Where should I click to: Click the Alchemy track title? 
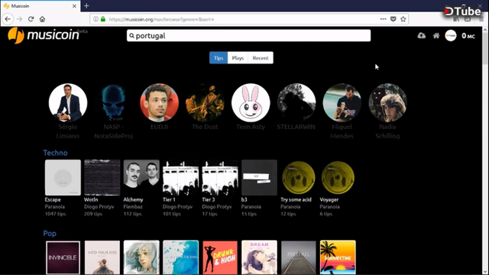(x=133, y=199)
